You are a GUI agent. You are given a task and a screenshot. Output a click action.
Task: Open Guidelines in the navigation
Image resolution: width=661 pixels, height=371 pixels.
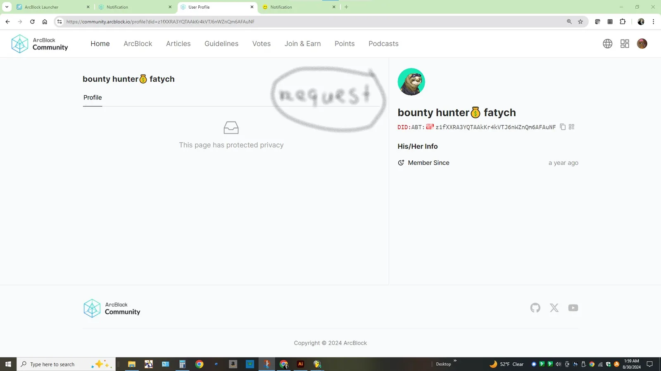click(221, 44)
